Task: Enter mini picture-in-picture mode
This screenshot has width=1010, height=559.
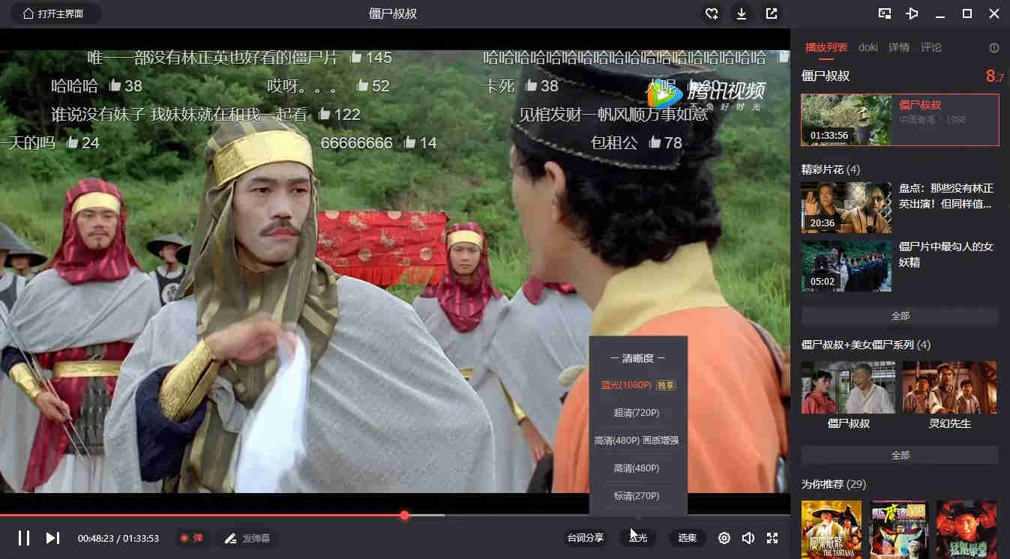Action: coord(885,13)
